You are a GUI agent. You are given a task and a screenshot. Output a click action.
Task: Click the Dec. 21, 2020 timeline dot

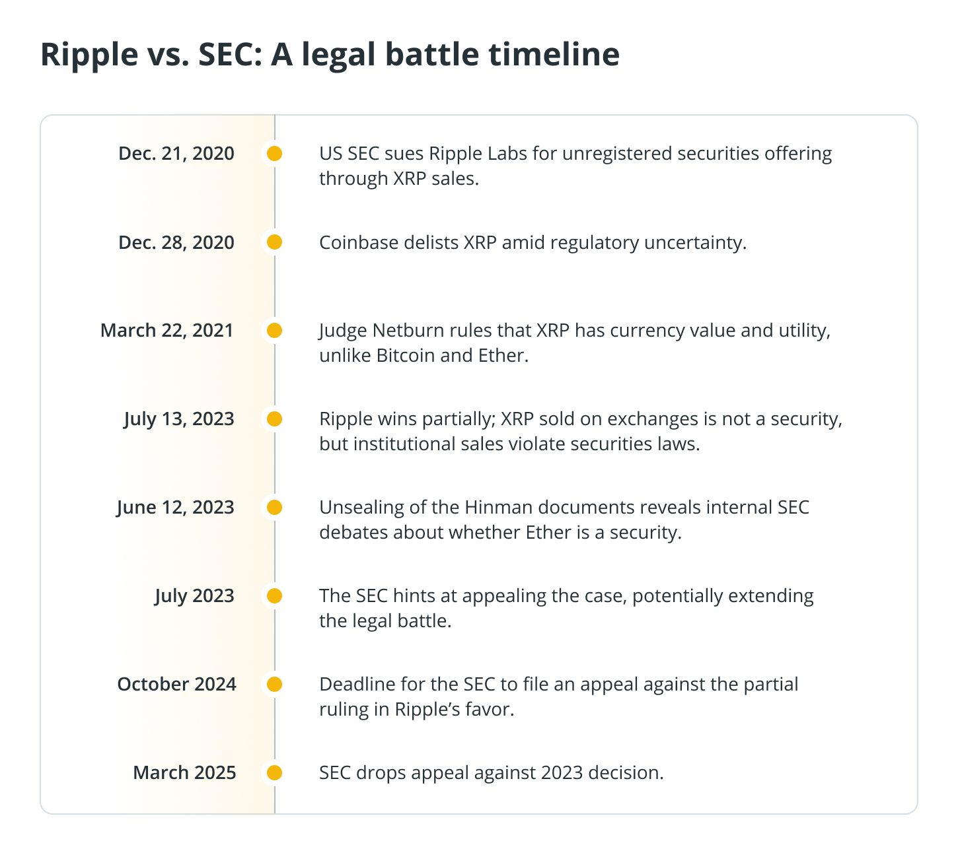[x=274, y=154]
